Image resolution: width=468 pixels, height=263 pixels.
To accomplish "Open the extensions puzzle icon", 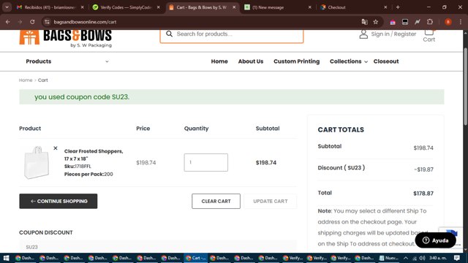I will click(x=430, y=22).
